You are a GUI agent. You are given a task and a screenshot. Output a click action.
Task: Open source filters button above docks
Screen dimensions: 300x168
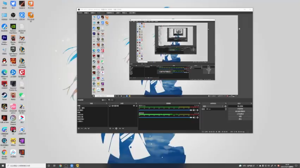(111, 100)
